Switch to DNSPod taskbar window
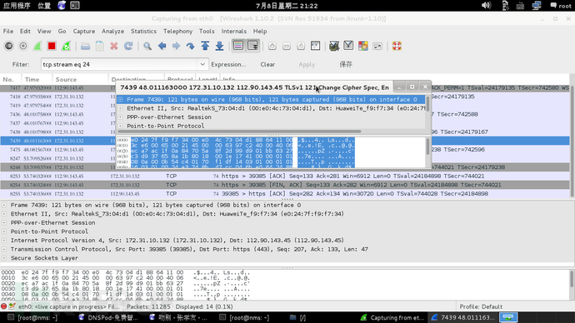The width and height of the screenshot is (575, 323). pyautogui.click(x=108, y=317)
